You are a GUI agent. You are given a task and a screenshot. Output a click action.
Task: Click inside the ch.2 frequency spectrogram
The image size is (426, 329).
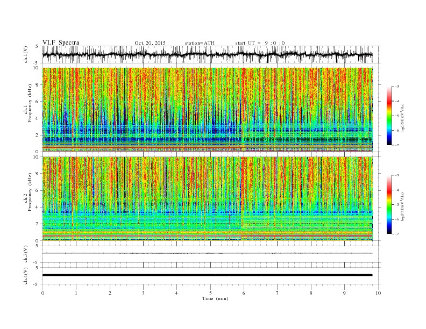point(208,198)
